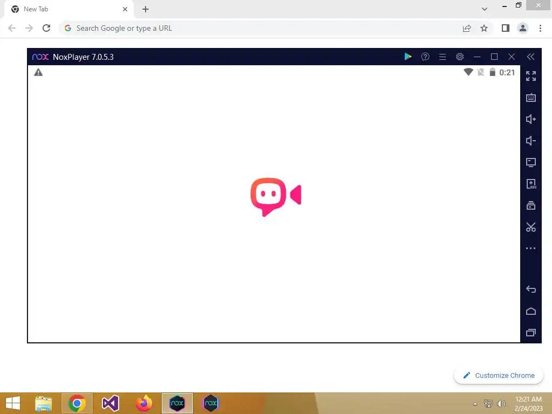Click network icon in system tray

point(488,403)
